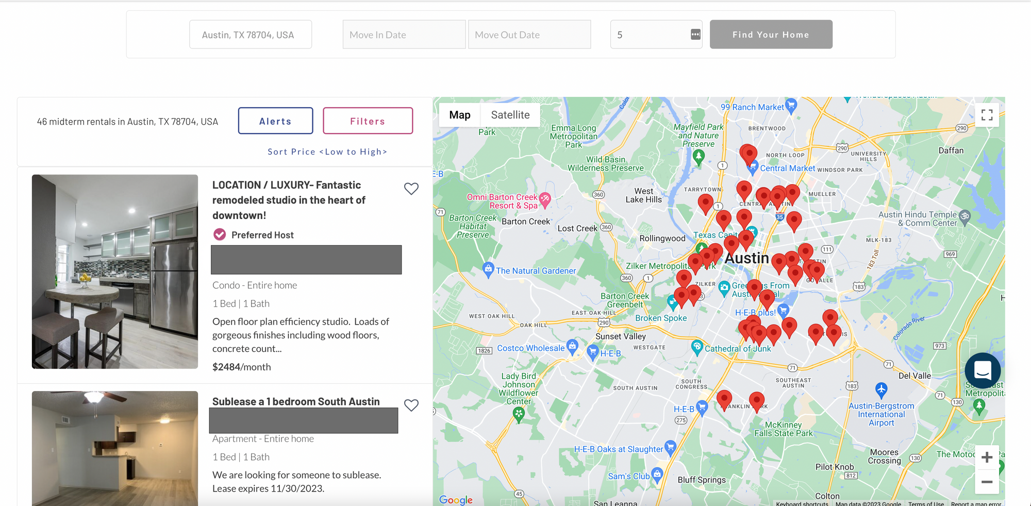
Task: Click the Austin-Bergstrom airport map icon
Action: 882,390
